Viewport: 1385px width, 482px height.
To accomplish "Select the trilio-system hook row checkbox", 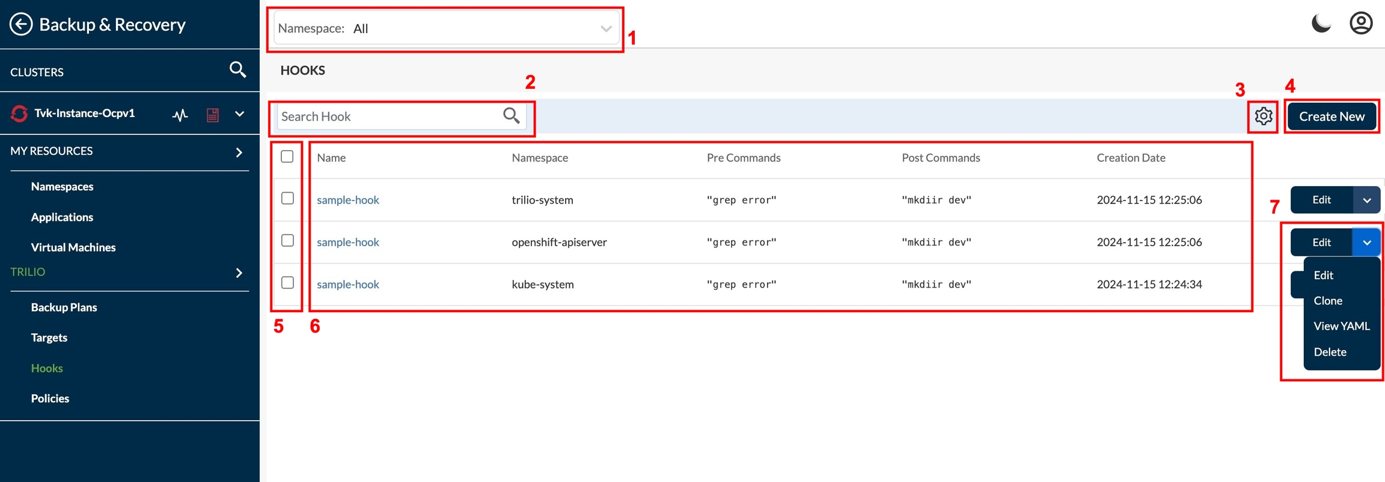I will click(287, 199).
